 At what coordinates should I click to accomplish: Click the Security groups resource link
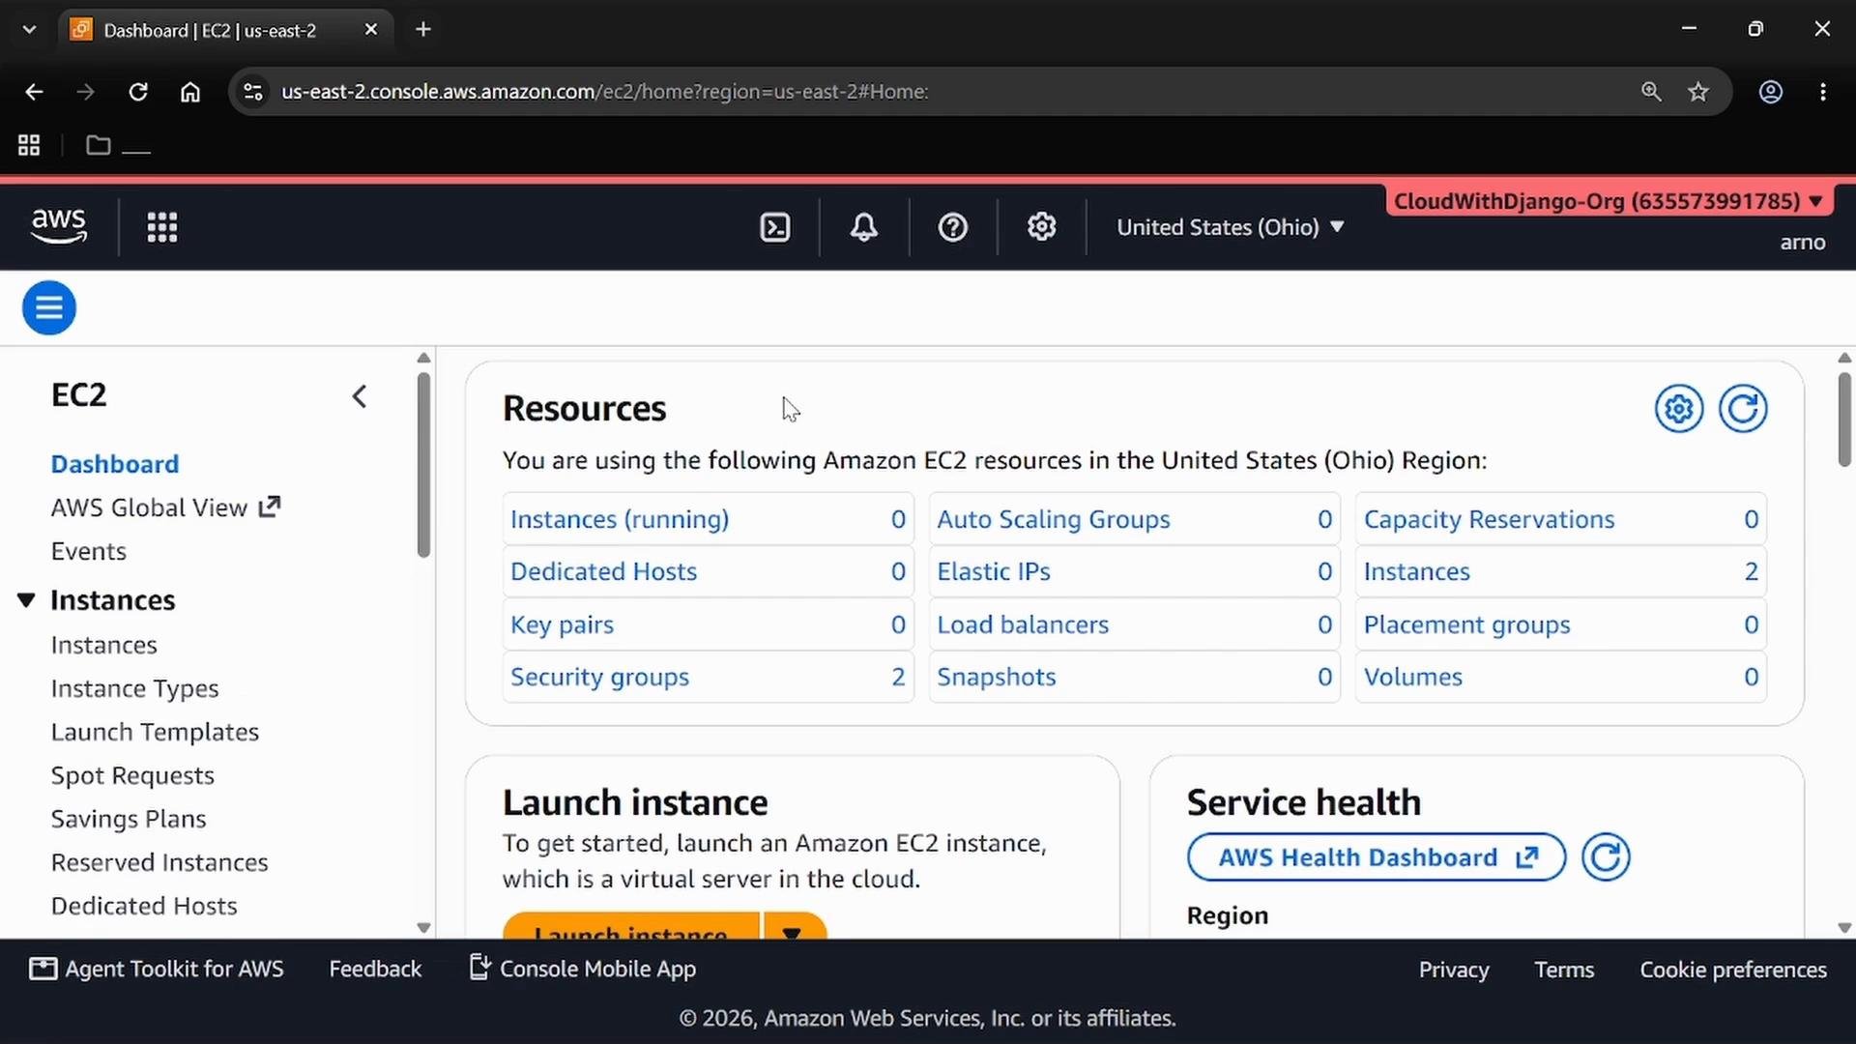coord(599,677)
